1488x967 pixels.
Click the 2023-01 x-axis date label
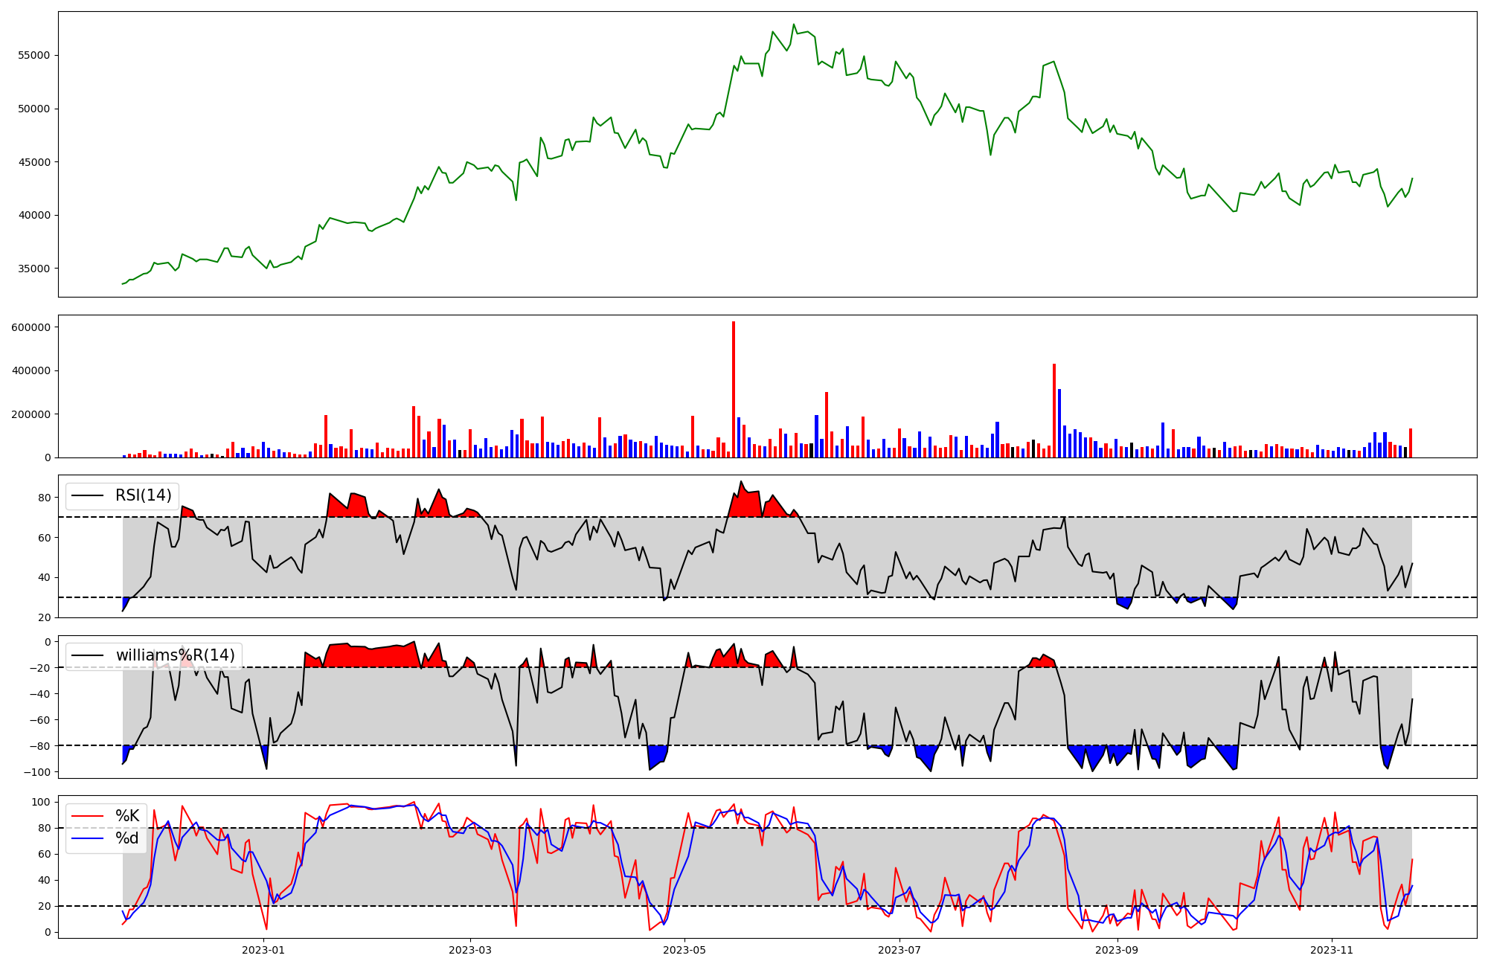[263, 950]
